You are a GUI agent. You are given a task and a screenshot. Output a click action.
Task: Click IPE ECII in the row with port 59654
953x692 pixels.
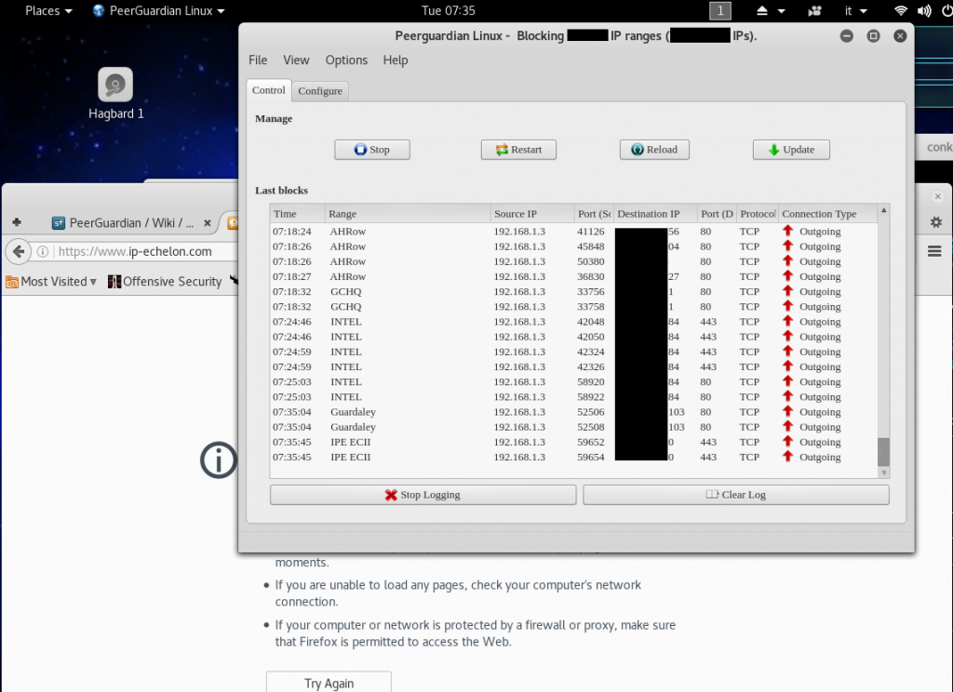351,457
